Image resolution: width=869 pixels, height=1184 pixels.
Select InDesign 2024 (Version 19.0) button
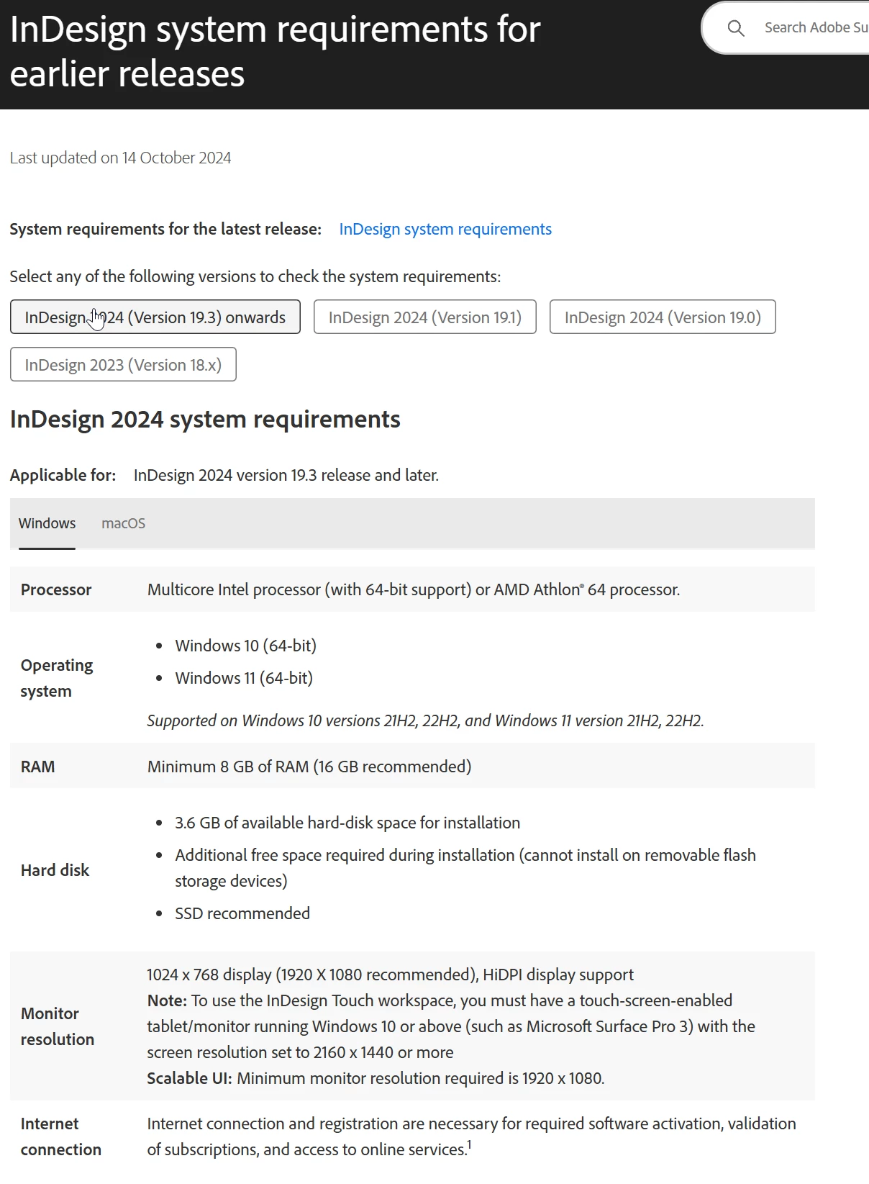[663, 317]
